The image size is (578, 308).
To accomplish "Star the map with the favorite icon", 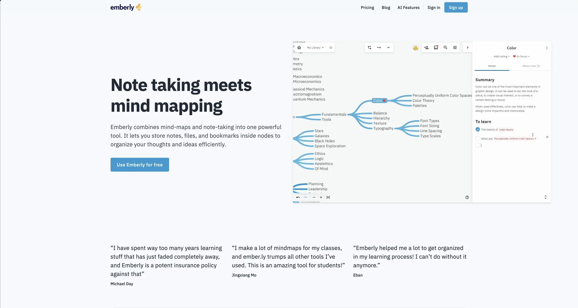I will coord(331,48).
